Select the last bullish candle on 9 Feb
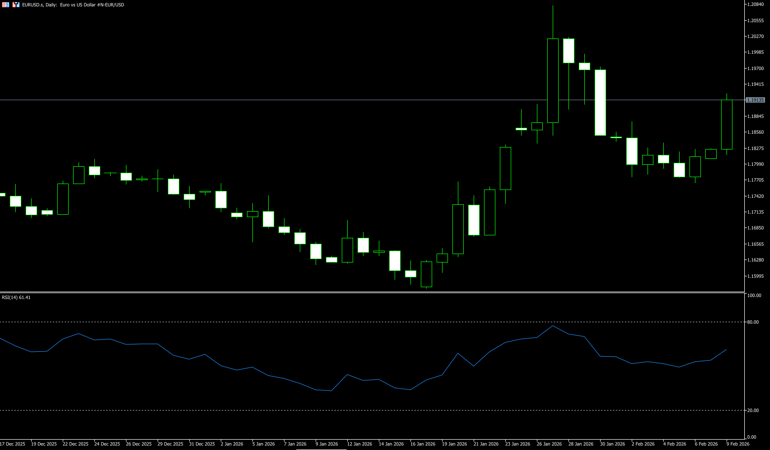770x450 pixels. (x=727, y=124)
